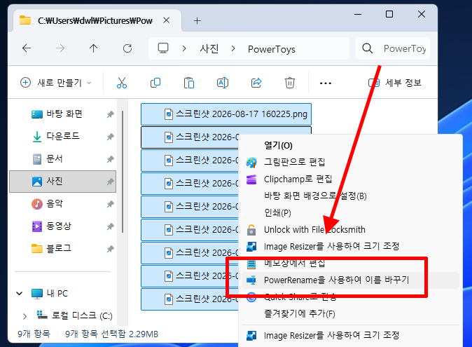This screenshot has width=472, height=347.
Task: Click the pin icon next to 동영상
Action: (x=110, y=226)
